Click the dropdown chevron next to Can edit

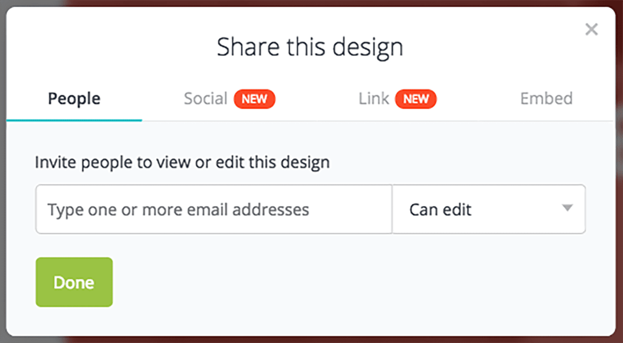[x=567, y=208]
